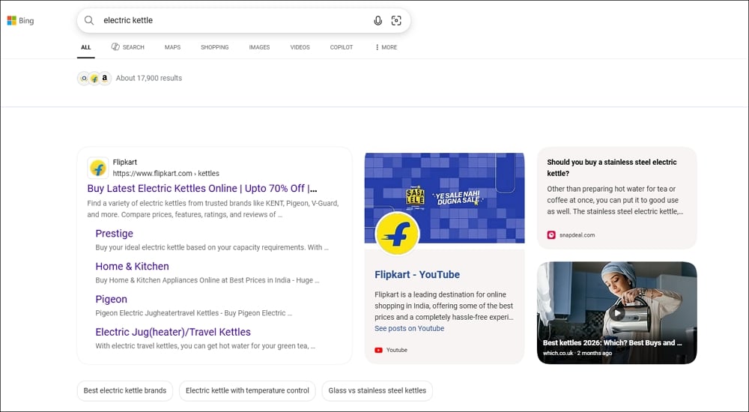The width and height of the screenshot is (749, 412).
Task: Click Glass vs stainless steel kettles chip
Action: pos(377,390)
